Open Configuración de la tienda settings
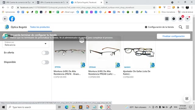This screenshot has width=195, height=110. 159,27
